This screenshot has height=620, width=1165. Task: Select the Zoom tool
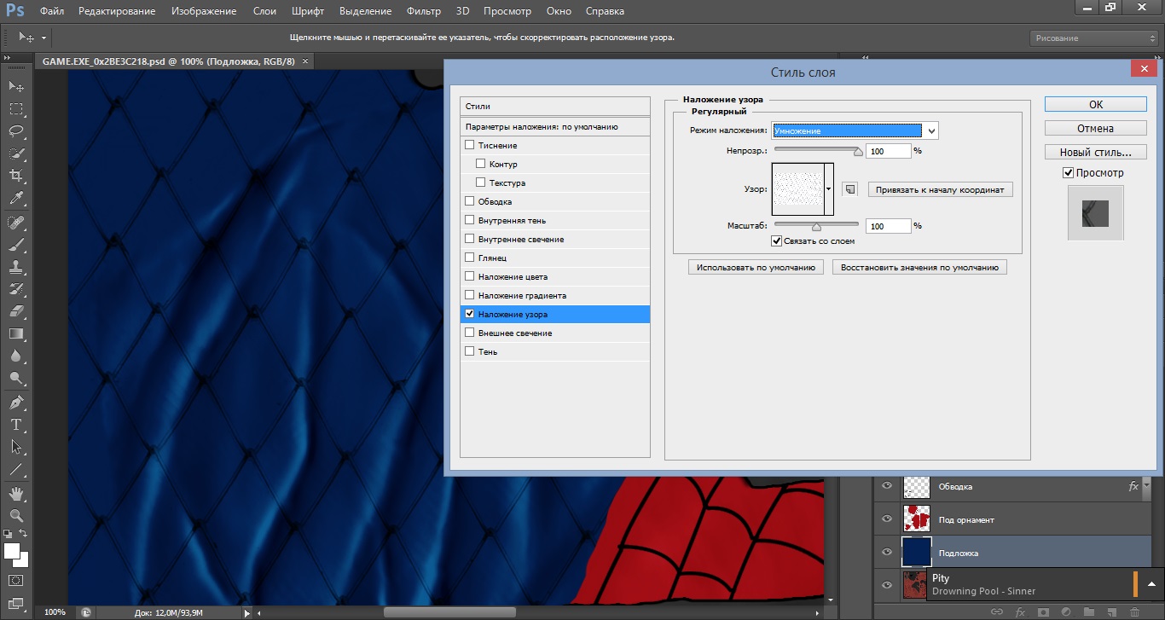coord(16,516)
